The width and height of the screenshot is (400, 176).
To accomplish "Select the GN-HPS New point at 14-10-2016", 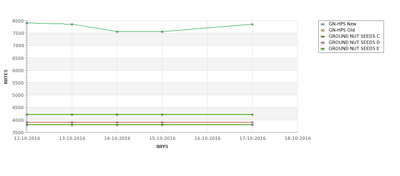I will pos(117,32).
